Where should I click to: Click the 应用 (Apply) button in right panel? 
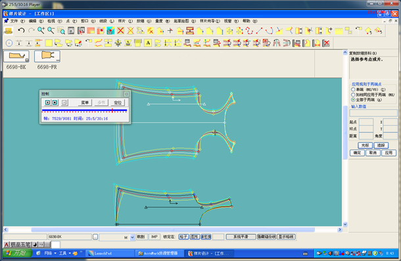click(389, 153)
